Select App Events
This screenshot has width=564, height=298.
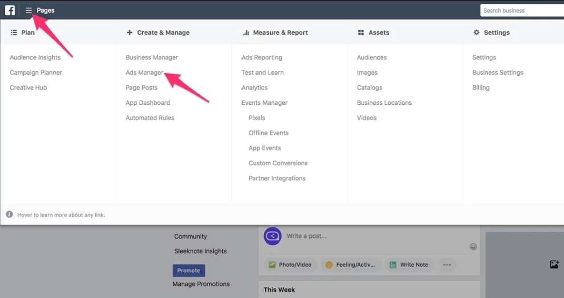pyautogui.click(x=265, y=148)
